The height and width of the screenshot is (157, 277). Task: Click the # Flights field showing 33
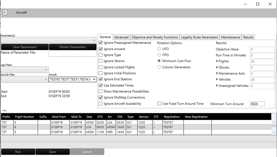pyautogui.click(x=262, y=61)
